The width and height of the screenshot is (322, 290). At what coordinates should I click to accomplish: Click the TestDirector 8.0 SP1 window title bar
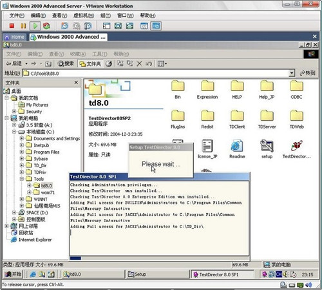[x=159, y=176]
